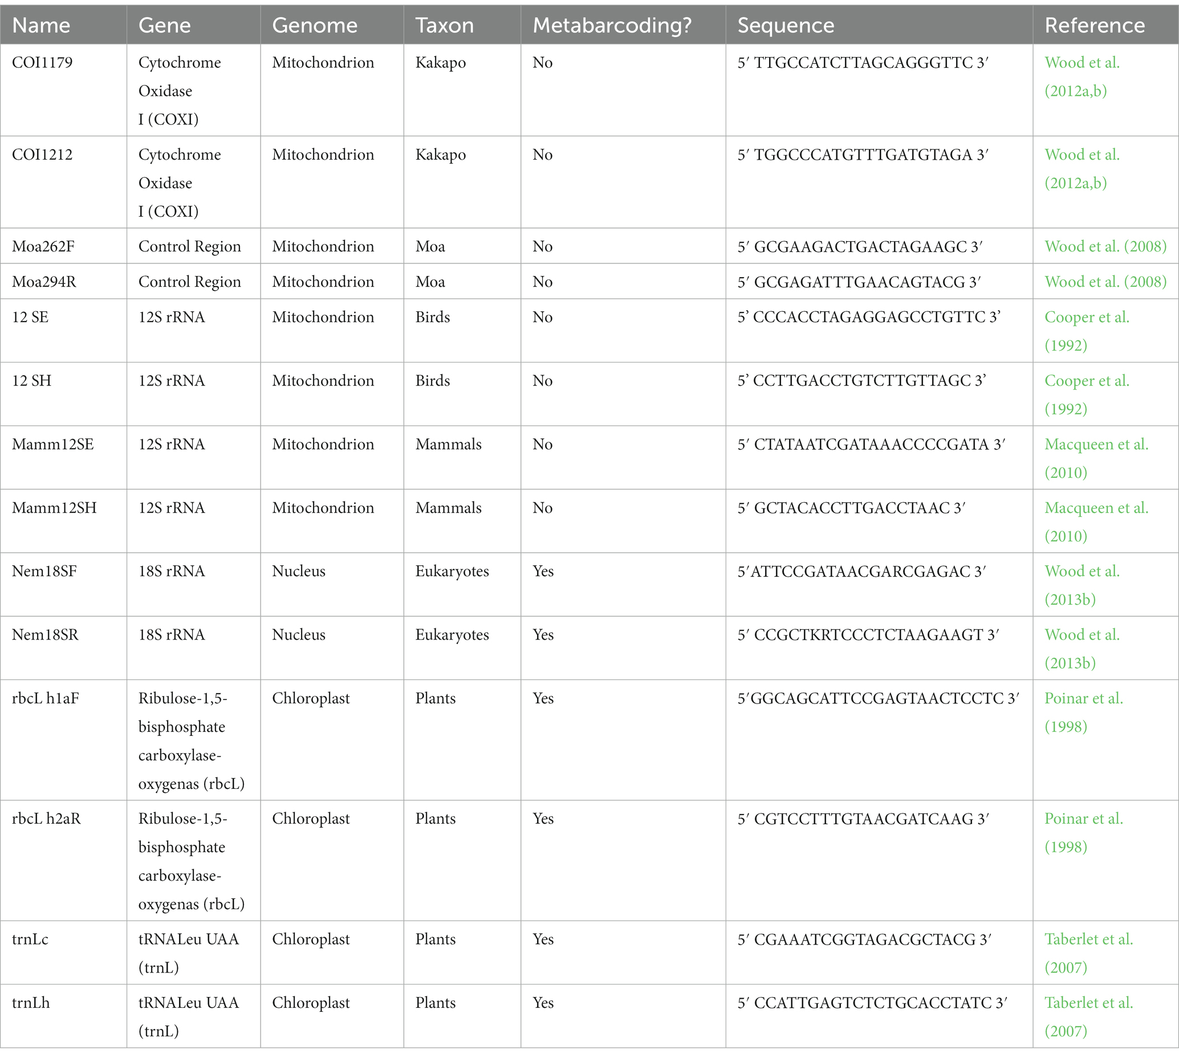Open Poinar et al. (1998) link in rbcL h1aF row
Image resolution: width=1179 pixels, height=1058 pixels.
(x=1084, y=711)
